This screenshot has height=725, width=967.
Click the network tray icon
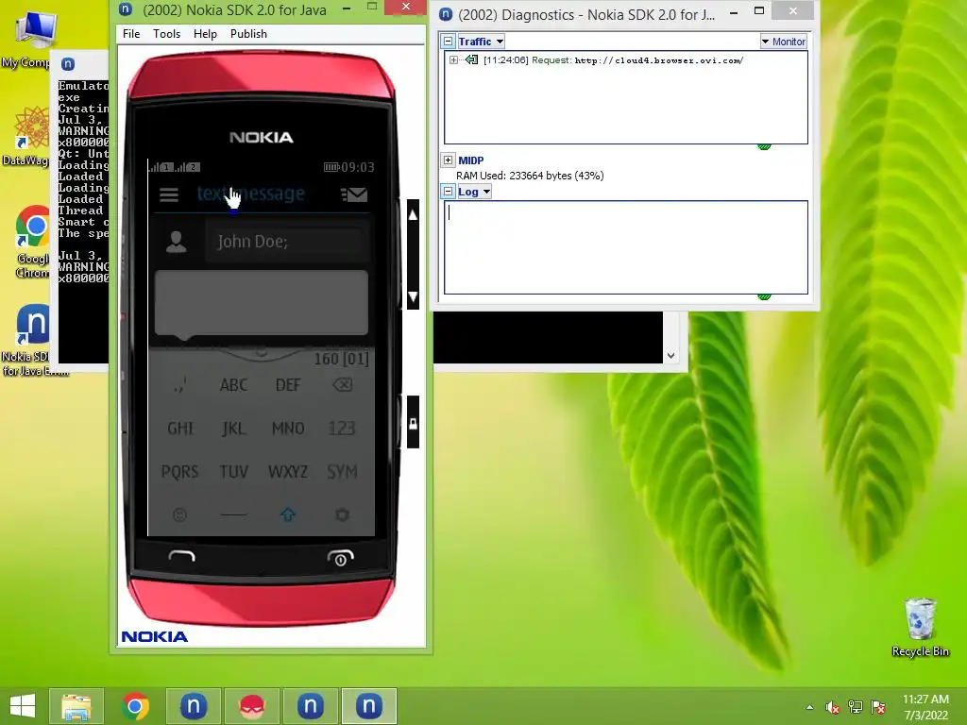click(x=856, y=707)
